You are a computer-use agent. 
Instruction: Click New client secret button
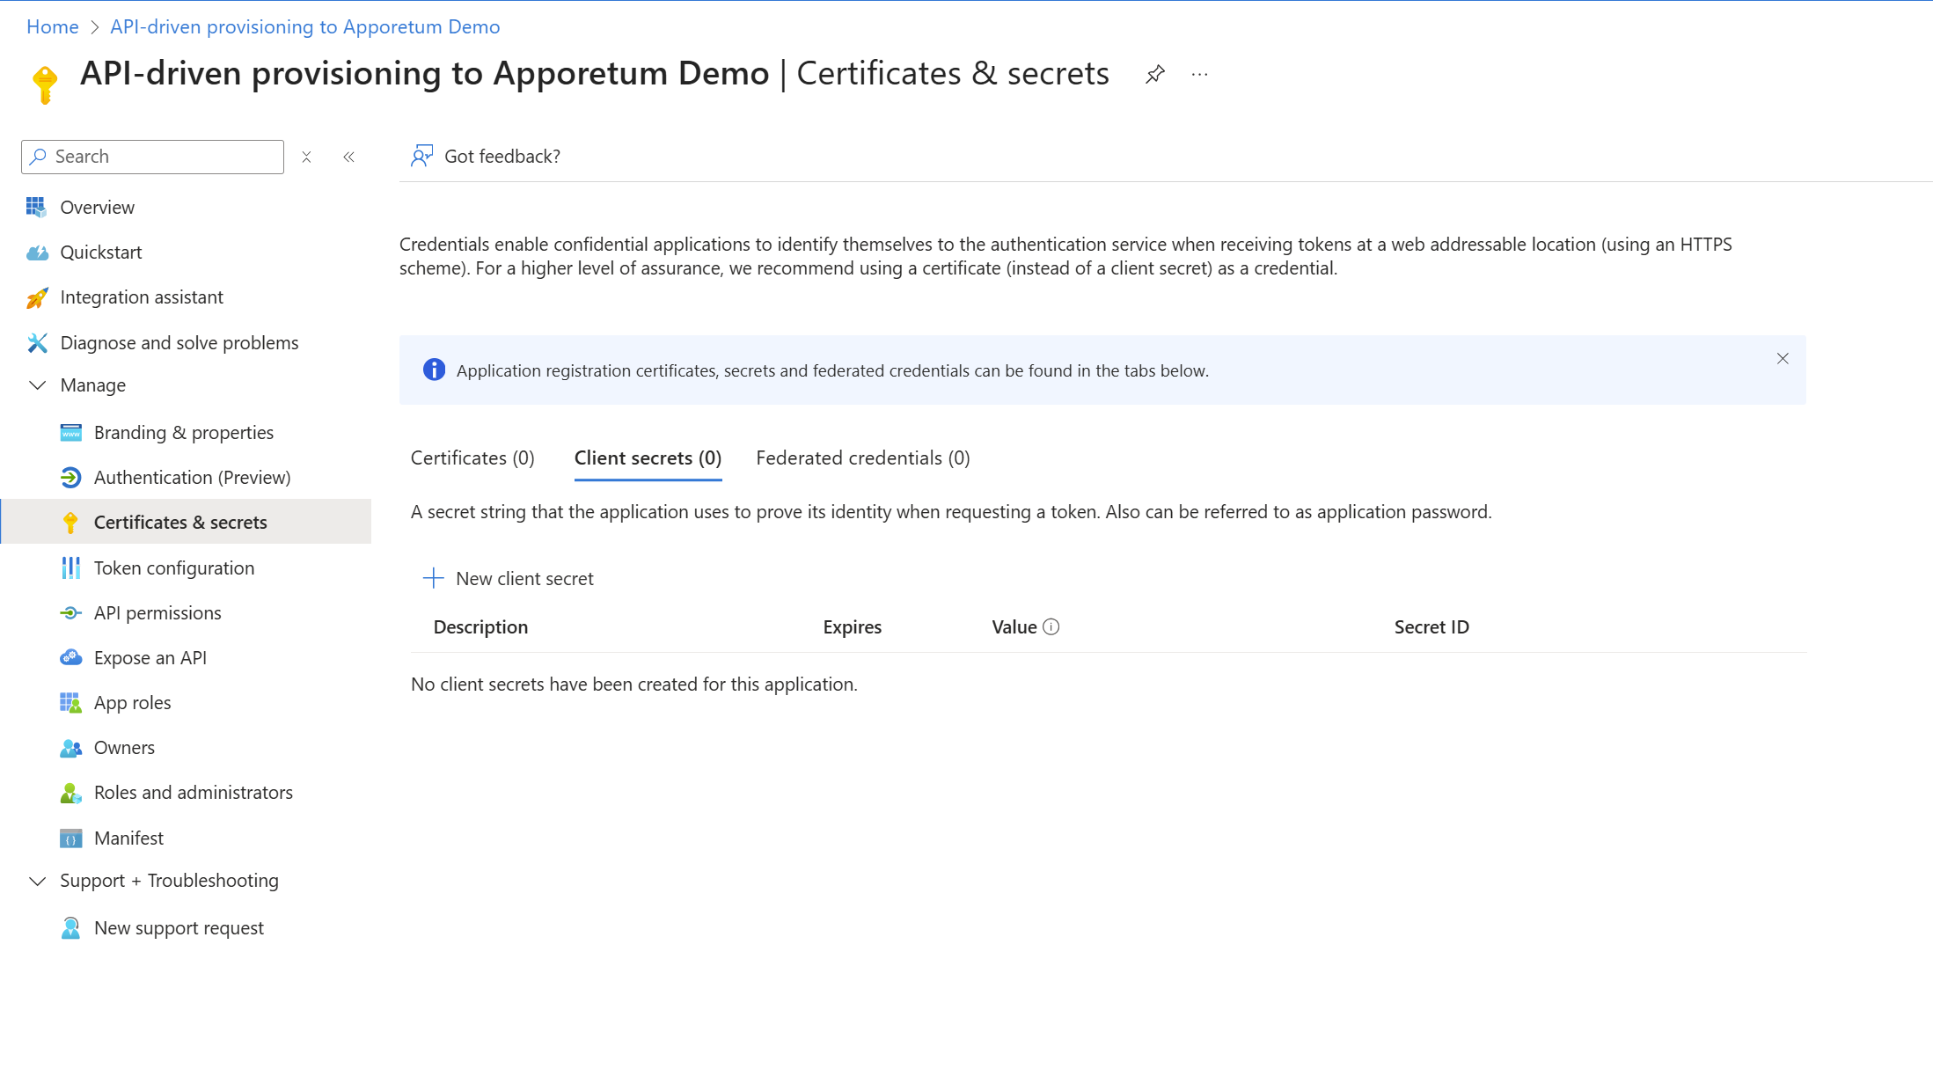click(x=509, y=578)
